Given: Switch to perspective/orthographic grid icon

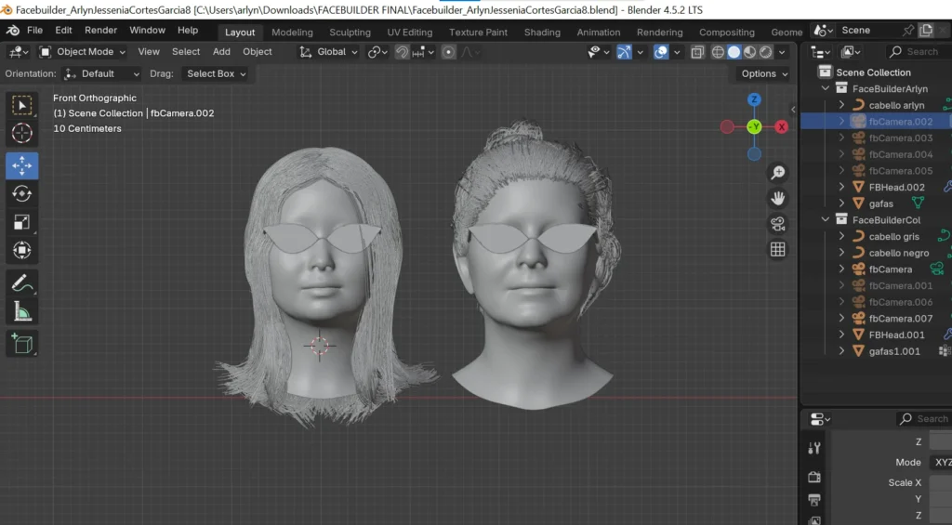Looking at the screenshot, I should coord(777,249).
